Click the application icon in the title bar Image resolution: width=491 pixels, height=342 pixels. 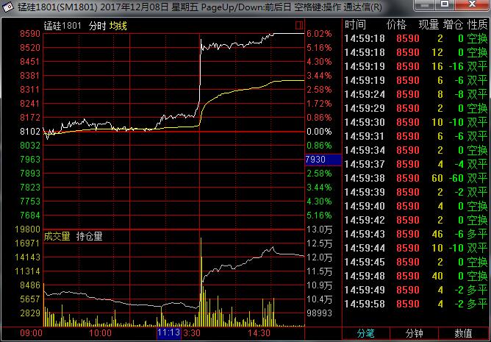pos(8,7)
